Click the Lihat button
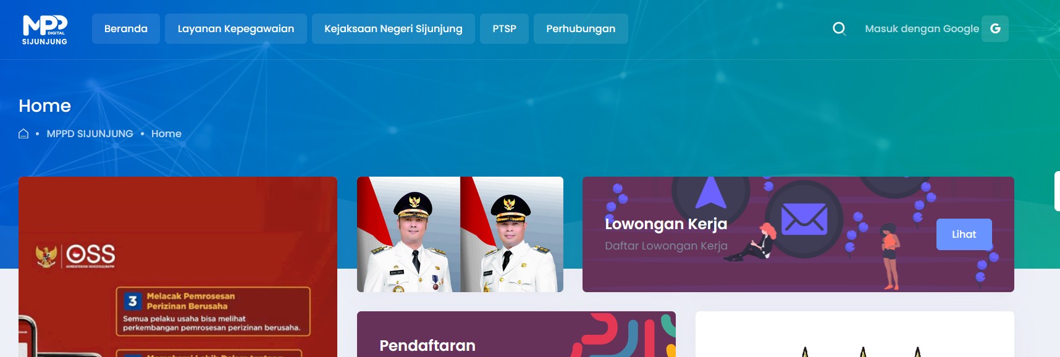The width and height of the screenshot is (1060, 357). click(964, 234)
